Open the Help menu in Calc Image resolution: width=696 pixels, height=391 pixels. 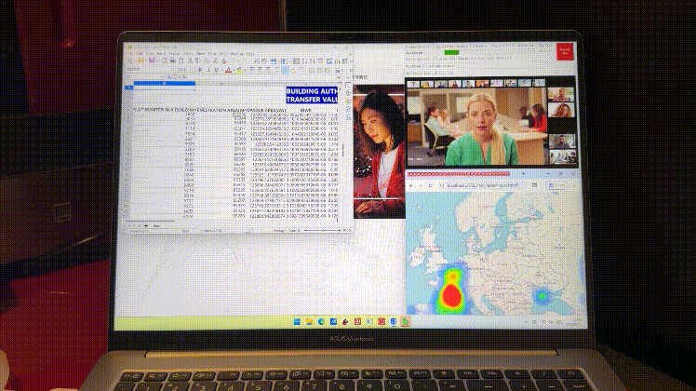(x=250, y=53)
